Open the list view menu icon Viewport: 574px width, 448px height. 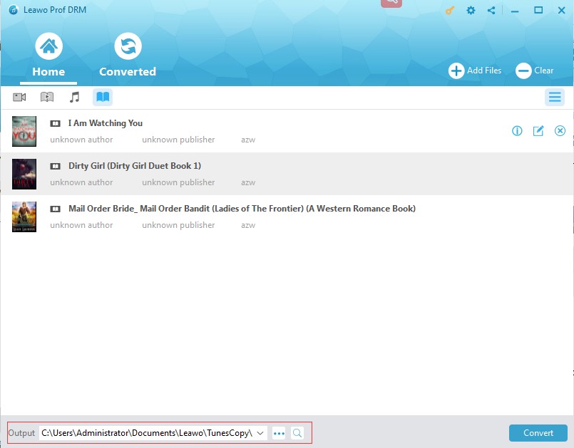[555, 97]
